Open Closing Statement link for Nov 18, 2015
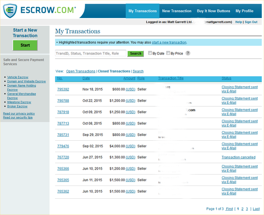Image resolution: width=264 pixels, height=215 pixels. click(x=240, y=89)
